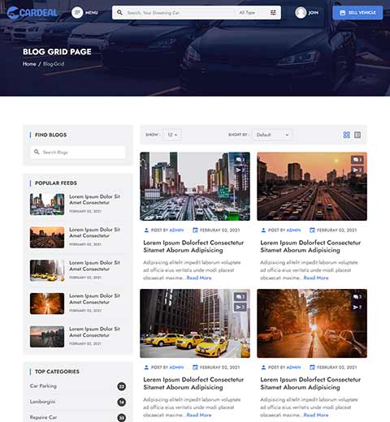390x422 pixels.
Task: Click Read More on autumn street post
Action: pos(316,415)
